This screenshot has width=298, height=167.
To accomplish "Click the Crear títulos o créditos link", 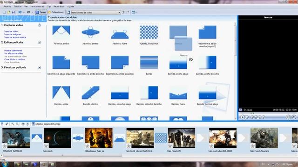I will [14, 59].
